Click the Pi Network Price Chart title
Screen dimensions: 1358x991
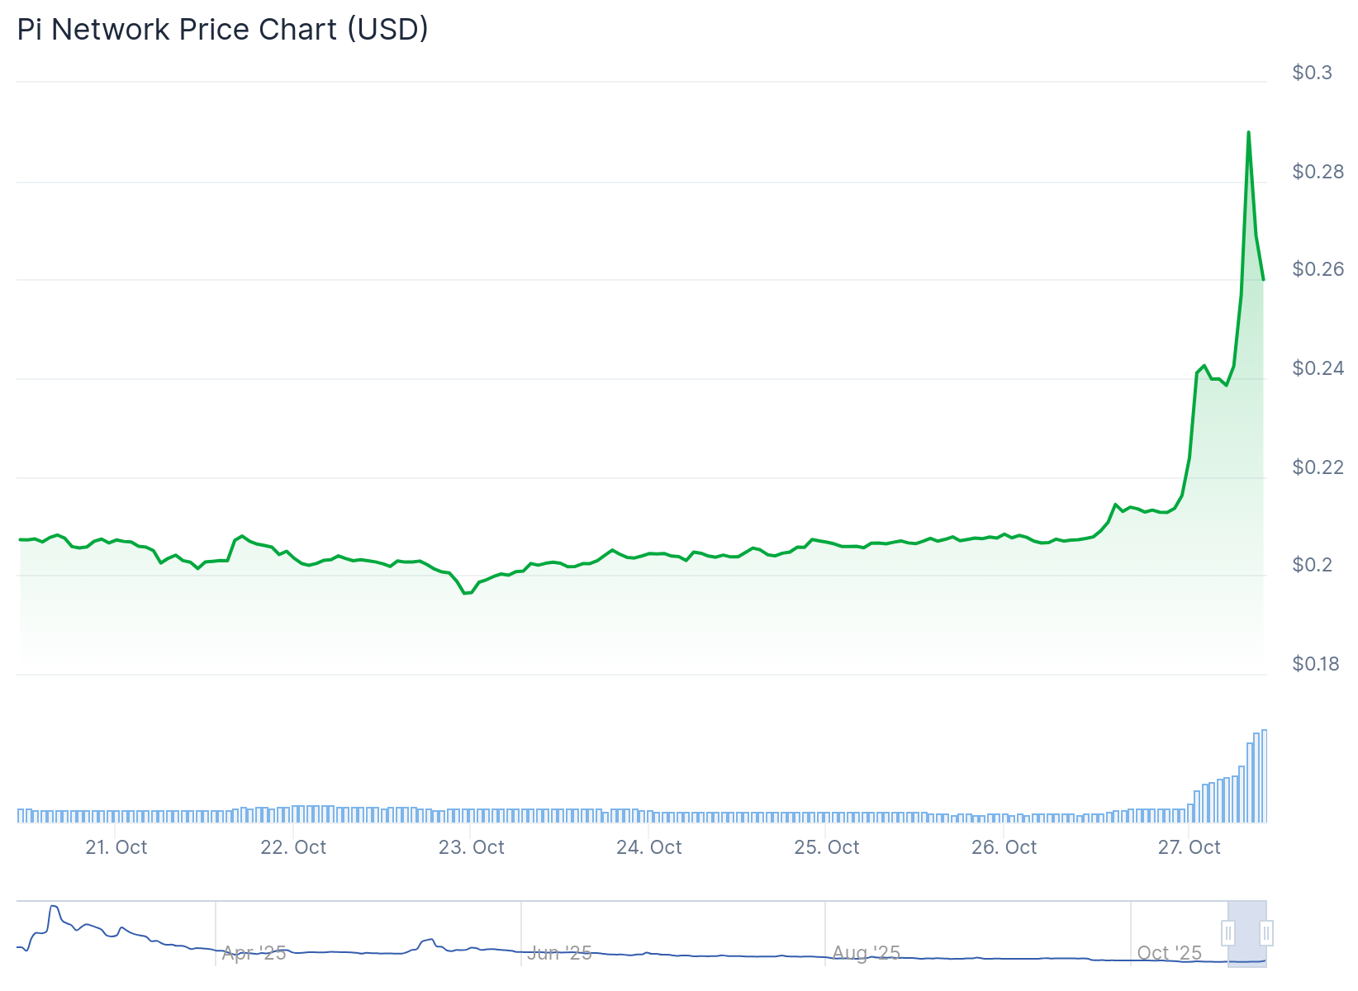(223, 30)
